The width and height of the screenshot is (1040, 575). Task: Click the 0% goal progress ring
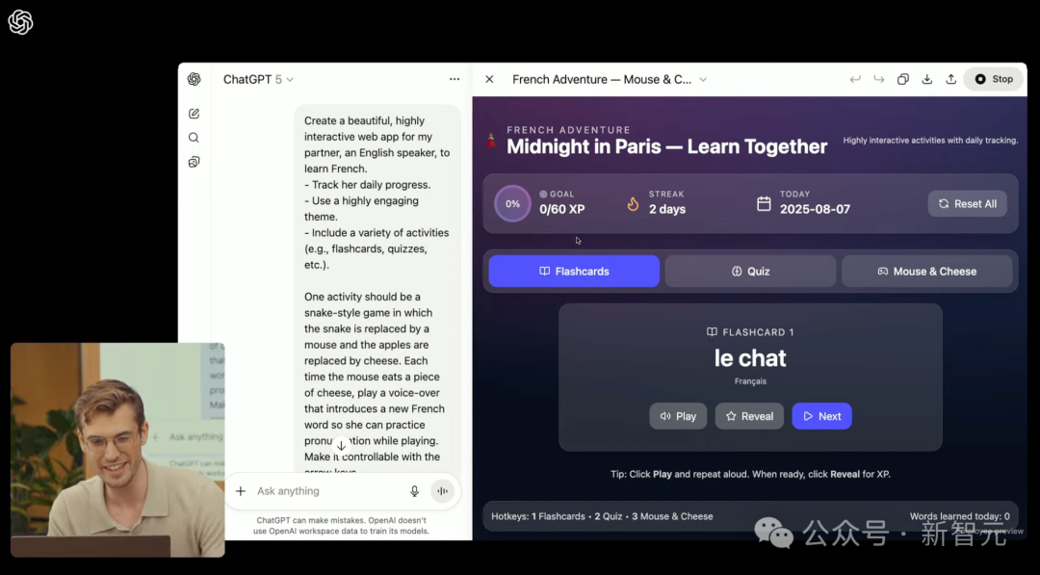[512, 203]
